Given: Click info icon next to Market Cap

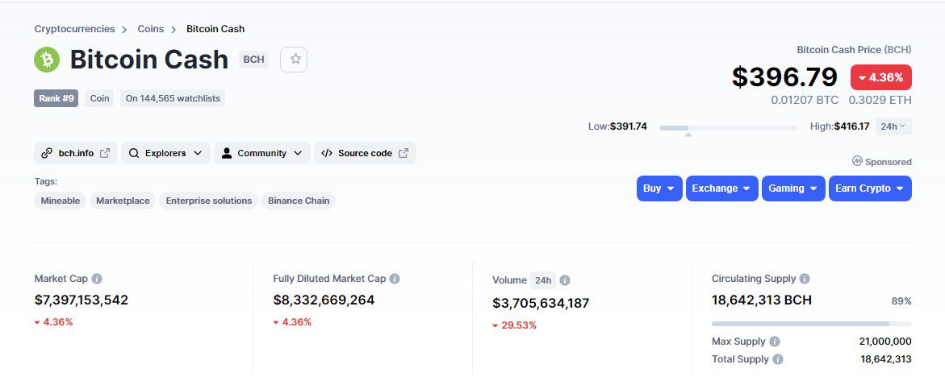Looking at the screenshot, I should tap(96, 279).
